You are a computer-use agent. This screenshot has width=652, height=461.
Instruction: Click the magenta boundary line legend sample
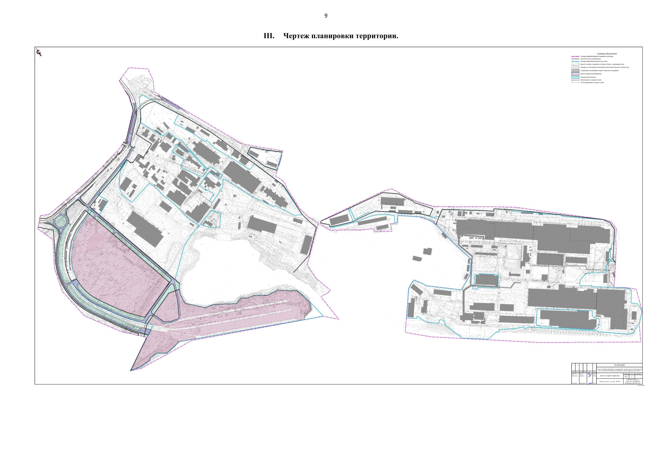tap(575, 56)
